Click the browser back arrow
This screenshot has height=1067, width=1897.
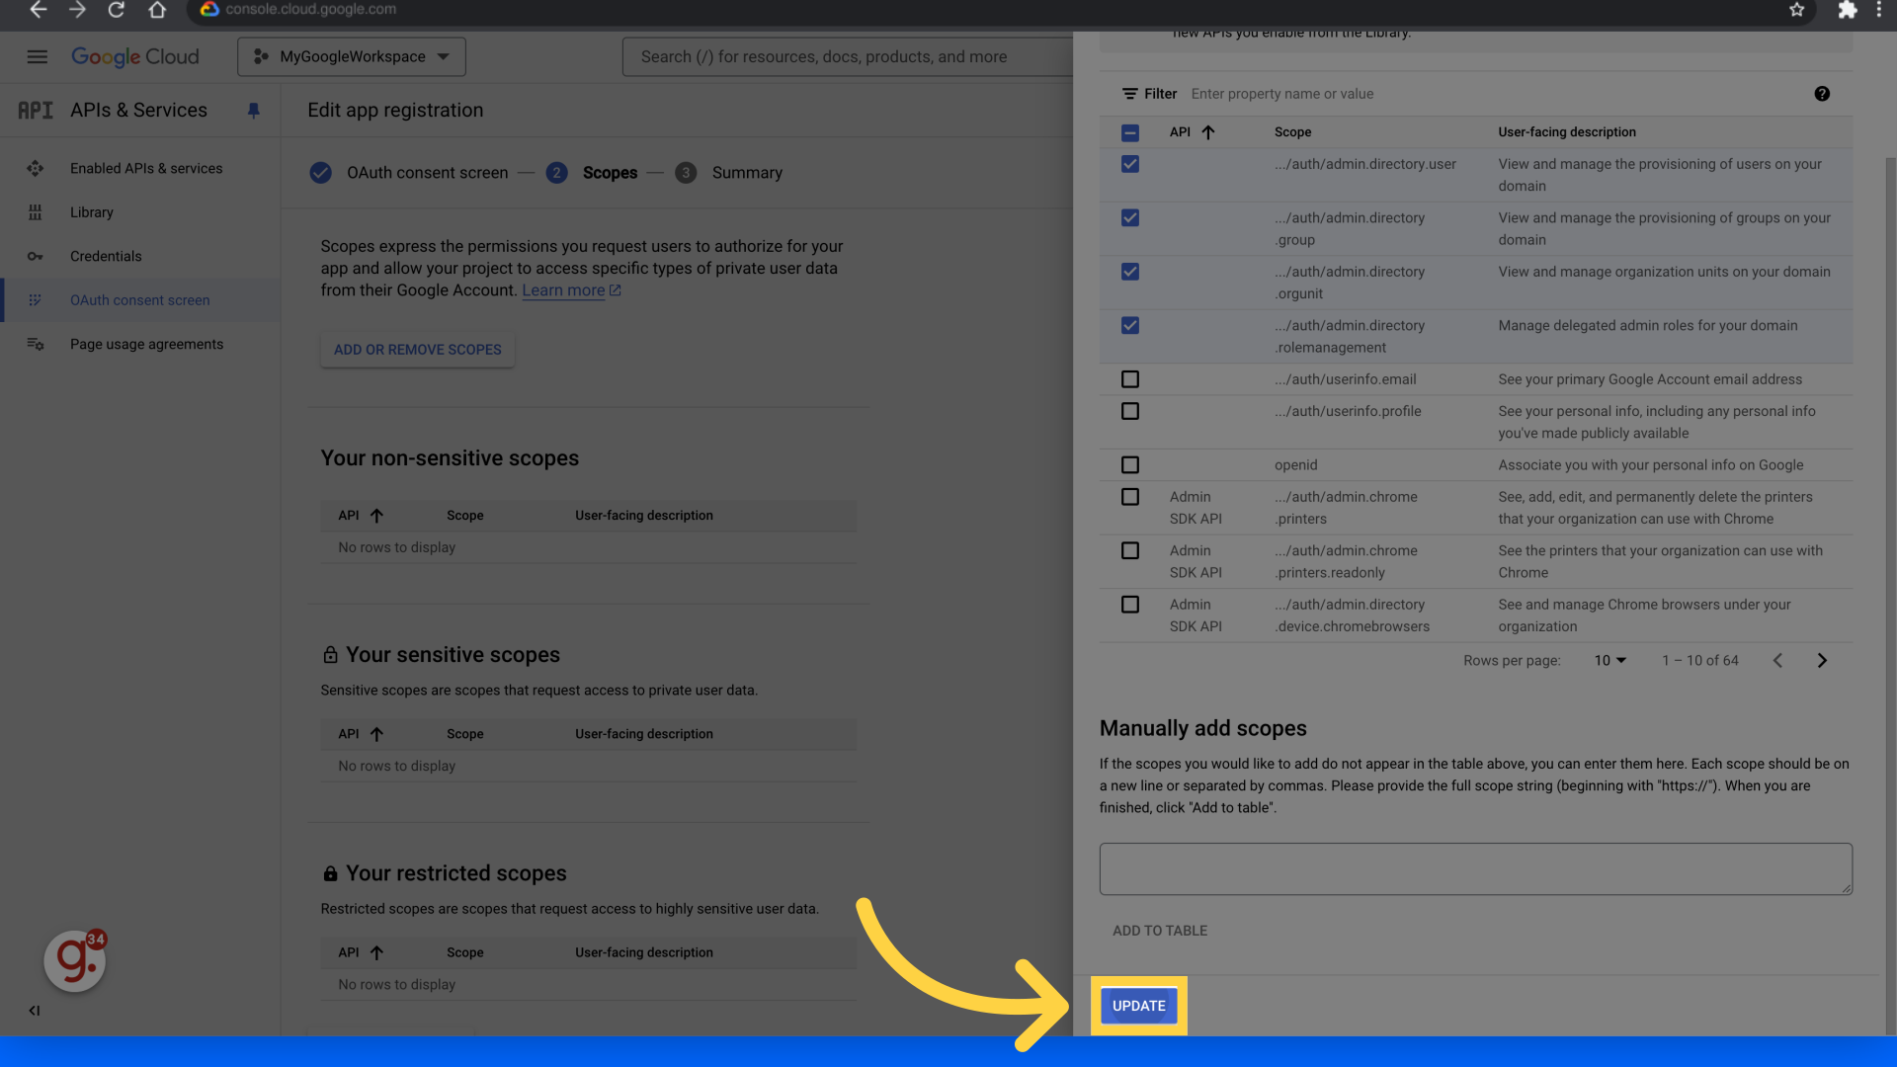coord(38,10)
